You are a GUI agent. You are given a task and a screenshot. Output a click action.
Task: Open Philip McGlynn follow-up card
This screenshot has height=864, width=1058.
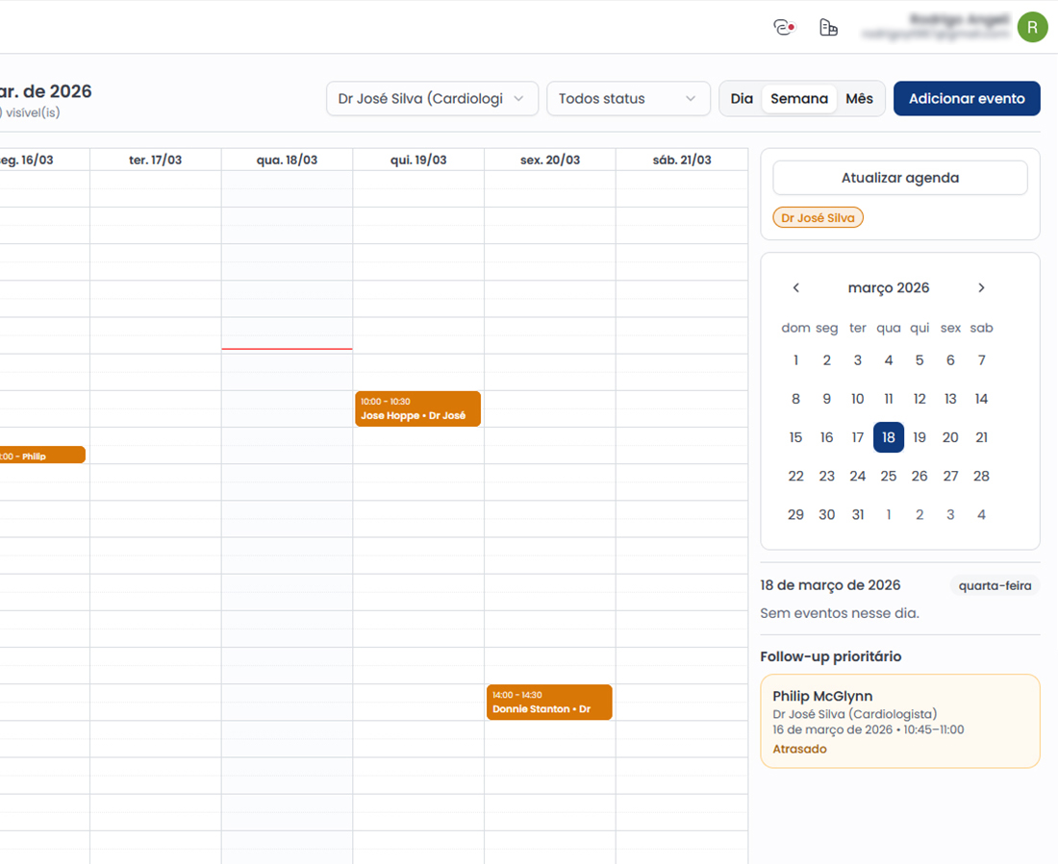pos(899,721)
